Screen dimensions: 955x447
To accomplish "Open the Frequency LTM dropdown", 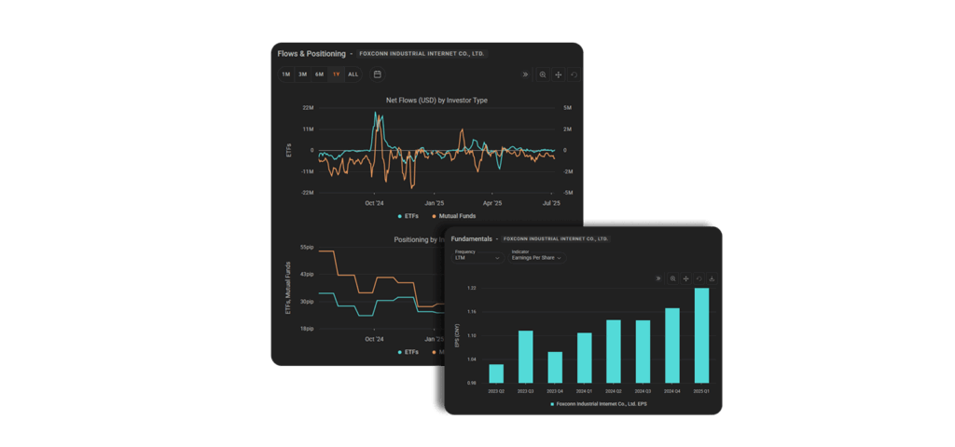I will 477,257.
